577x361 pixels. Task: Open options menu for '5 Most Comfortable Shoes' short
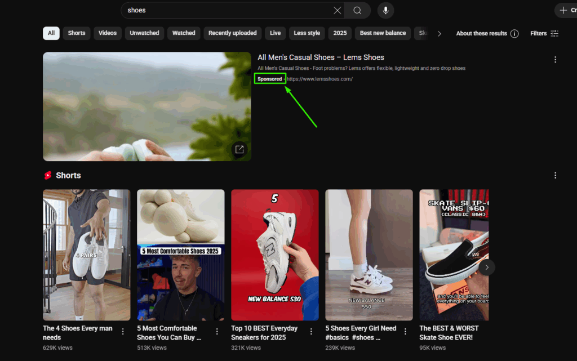[217, 332]
